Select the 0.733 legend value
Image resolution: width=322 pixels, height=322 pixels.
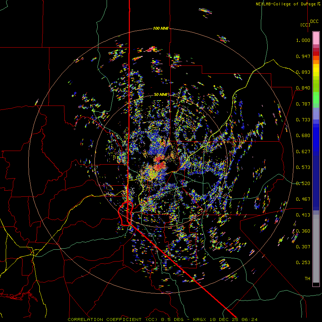click(303, 120)
